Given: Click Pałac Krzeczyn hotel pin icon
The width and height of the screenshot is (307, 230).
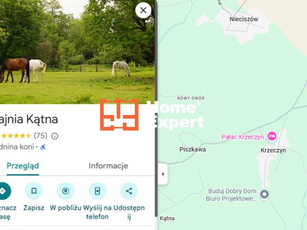Looking at the screenshot, I should pyautogui.click(x=272, y=136).
